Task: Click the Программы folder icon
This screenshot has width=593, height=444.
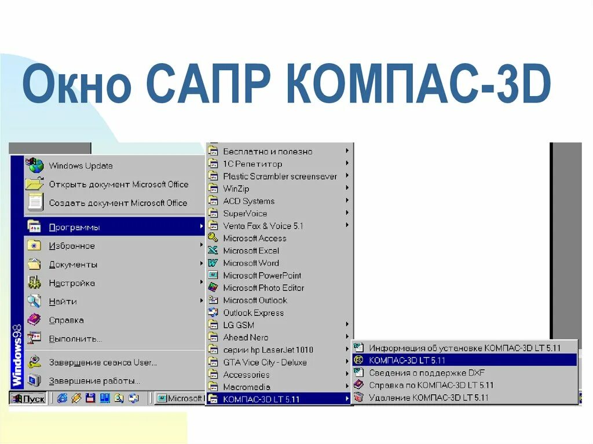Action: pos(34,226)
